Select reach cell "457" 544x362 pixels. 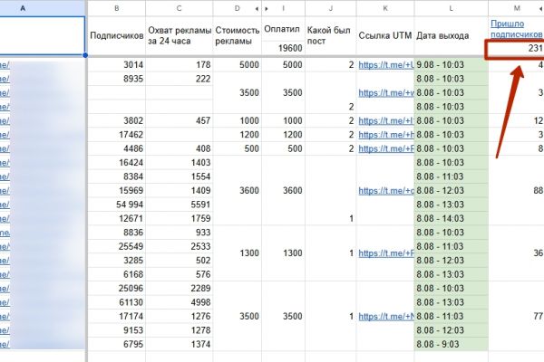point(179,120)
